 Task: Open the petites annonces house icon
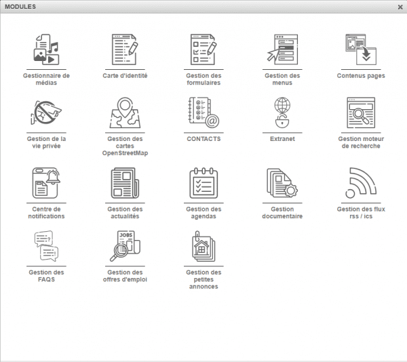click(x=203, y=246)
